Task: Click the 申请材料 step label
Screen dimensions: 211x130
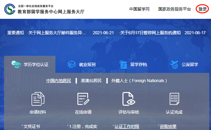Action: [38, 112]
